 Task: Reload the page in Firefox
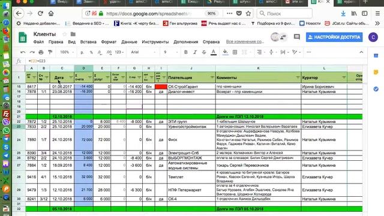(40, 13)
